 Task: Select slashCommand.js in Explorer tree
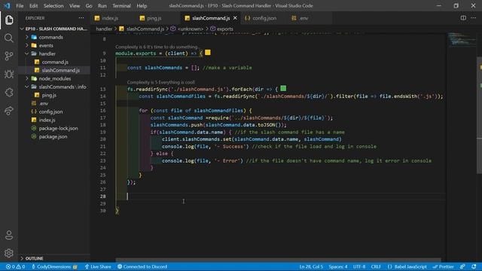tap(54, 70)
